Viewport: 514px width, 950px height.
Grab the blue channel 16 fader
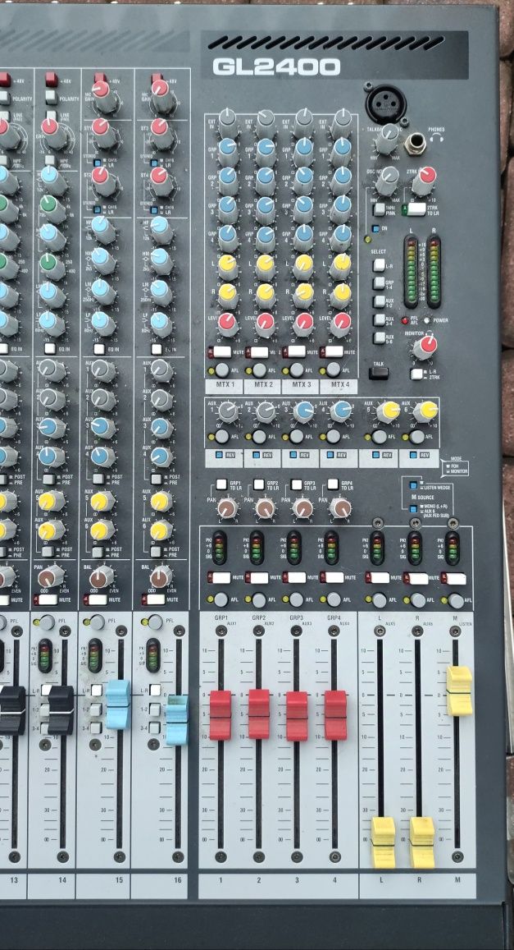coord(176,720)
